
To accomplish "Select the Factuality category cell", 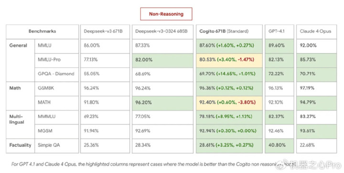I will click(20, 146).
